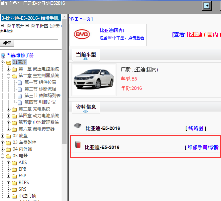Expand the ESP node

click(x=8, y=176)
